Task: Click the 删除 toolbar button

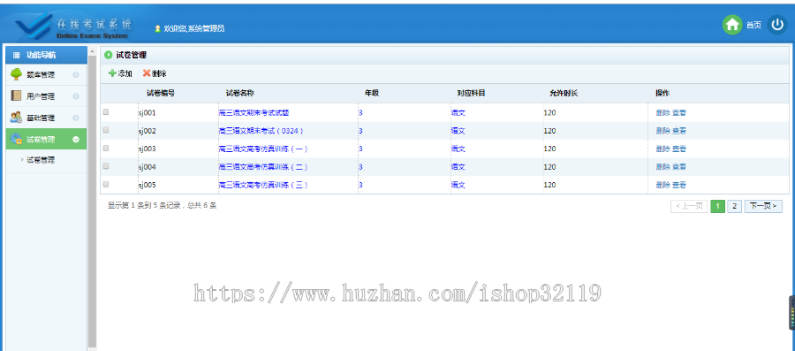Action: coord(155,73)
